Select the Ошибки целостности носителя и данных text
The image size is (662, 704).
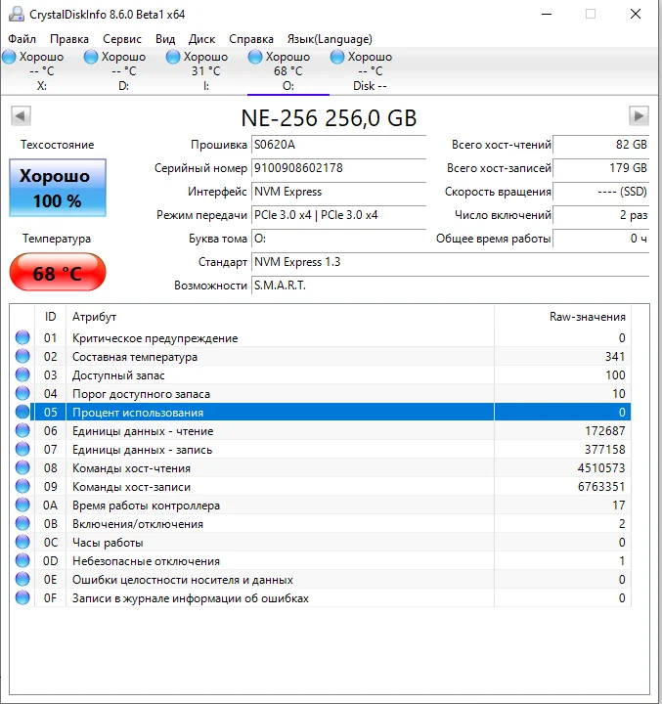click(182, 580)
